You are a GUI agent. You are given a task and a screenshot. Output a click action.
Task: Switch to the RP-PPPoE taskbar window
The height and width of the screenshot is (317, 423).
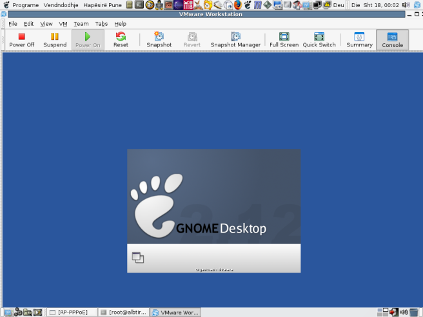(x=72, y=312)
